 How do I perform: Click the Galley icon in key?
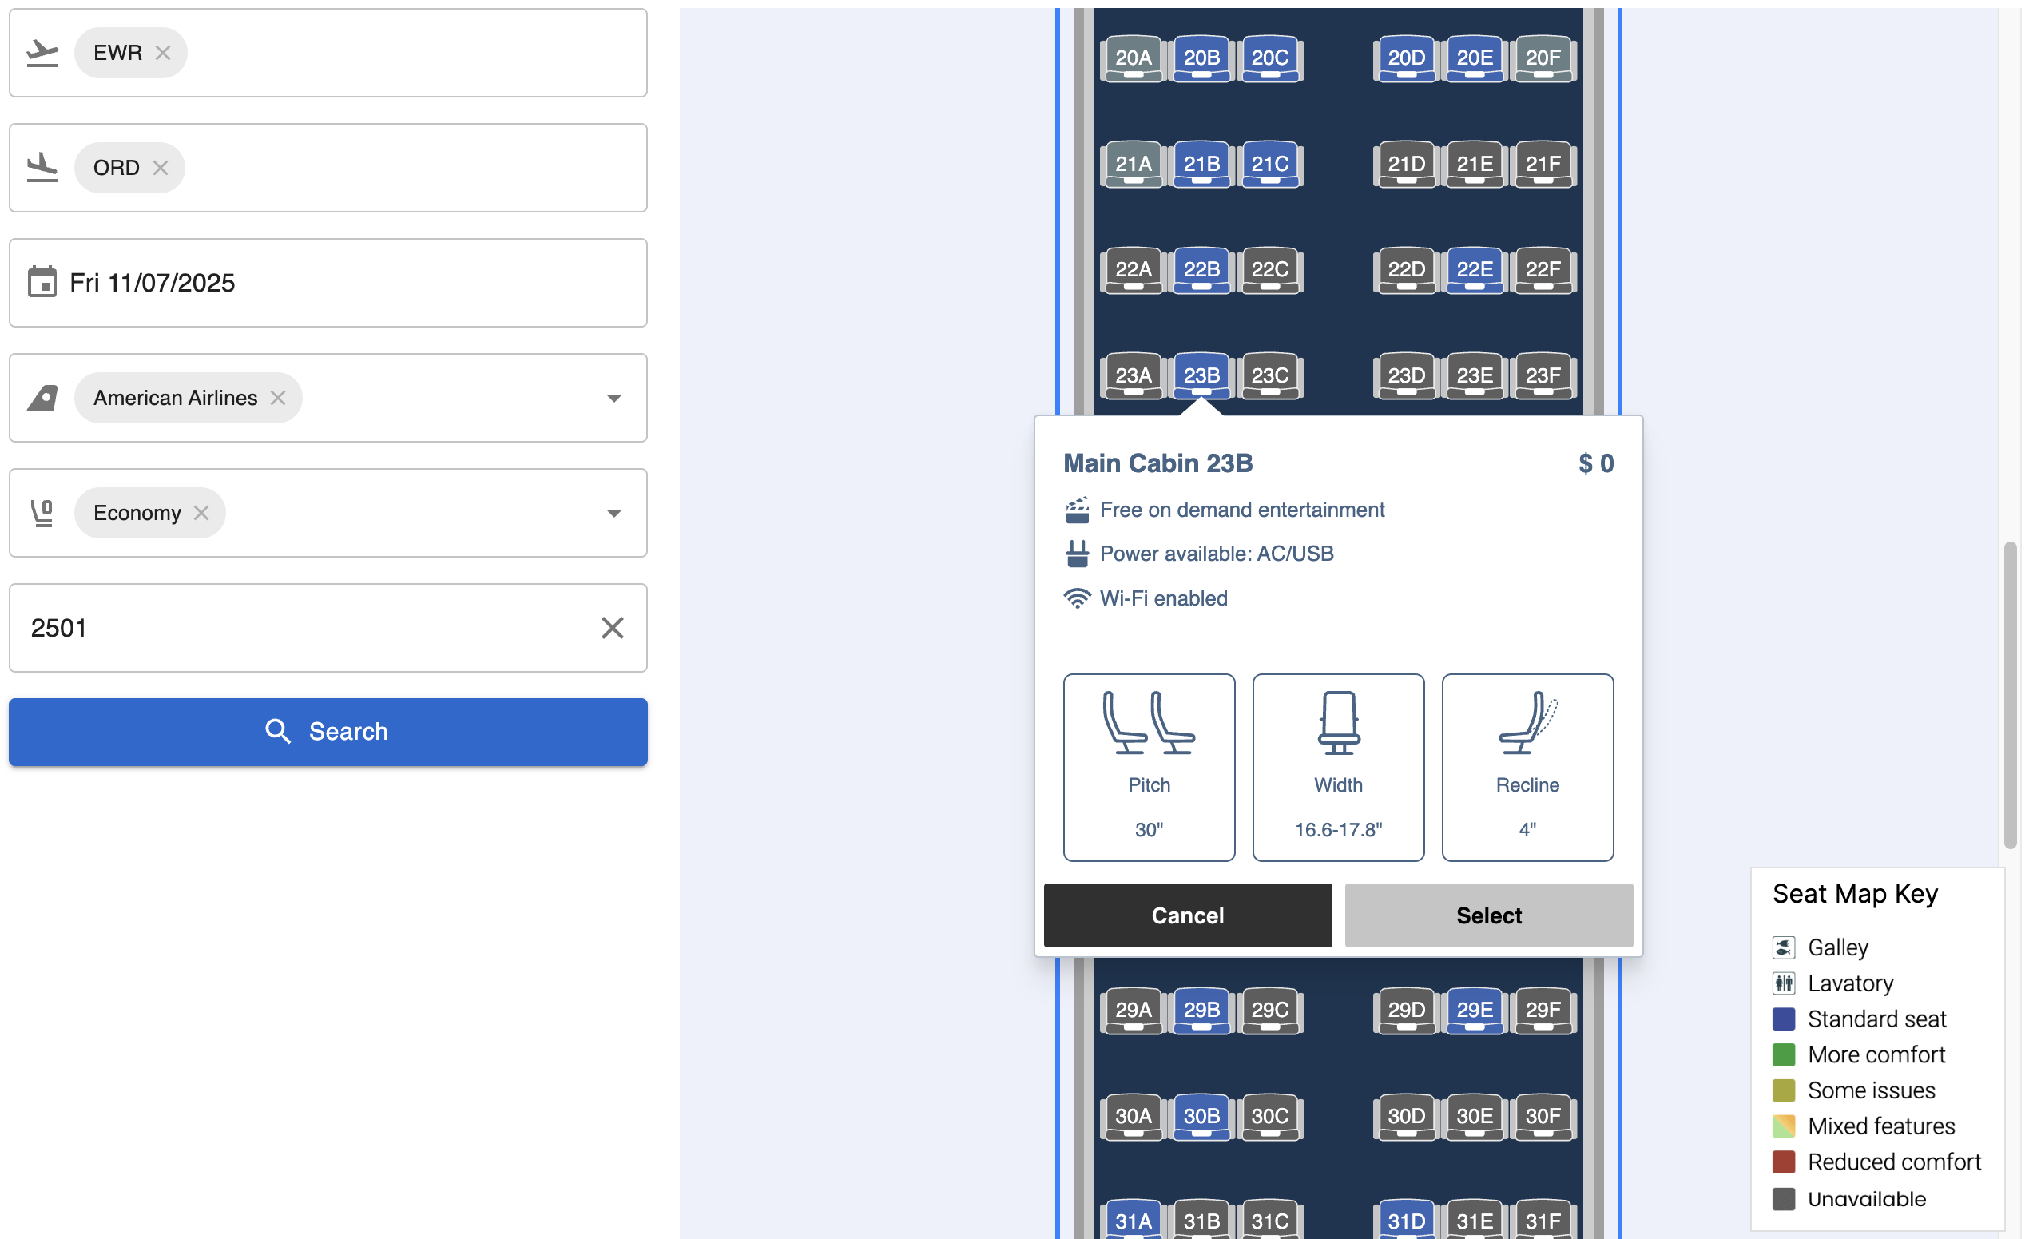(x=1784, y=947)
